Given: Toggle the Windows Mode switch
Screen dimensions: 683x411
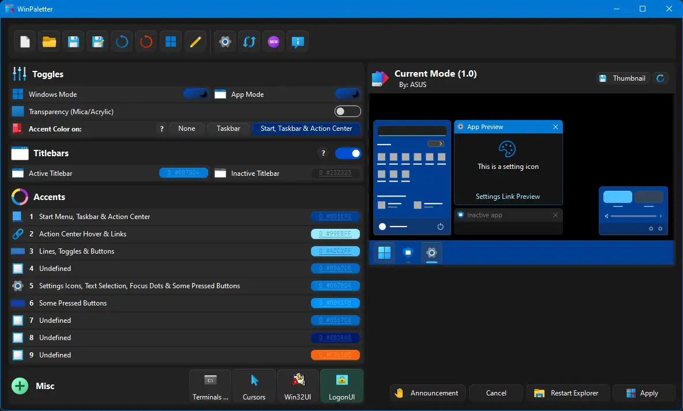Looking at the screenshot, I should pos(197,94).
